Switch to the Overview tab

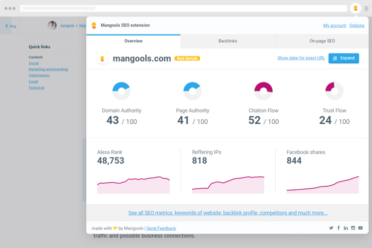133,41
